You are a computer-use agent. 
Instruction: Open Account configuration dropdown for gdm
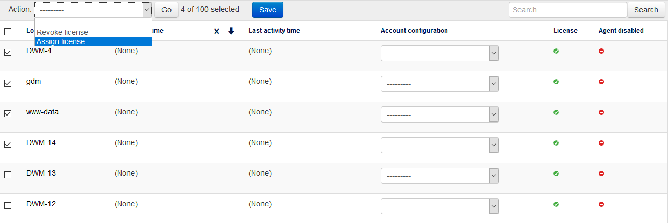(x=439, y=84)
